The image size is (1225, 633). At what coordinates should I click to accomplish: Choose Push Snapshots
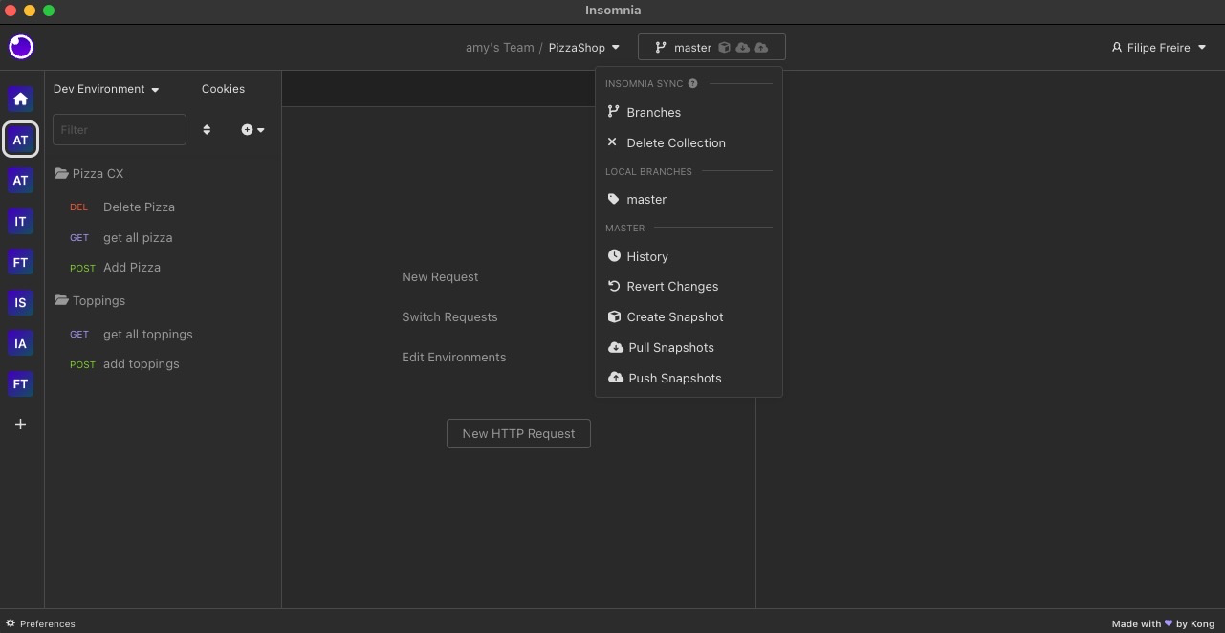click(x=689, y=378)
